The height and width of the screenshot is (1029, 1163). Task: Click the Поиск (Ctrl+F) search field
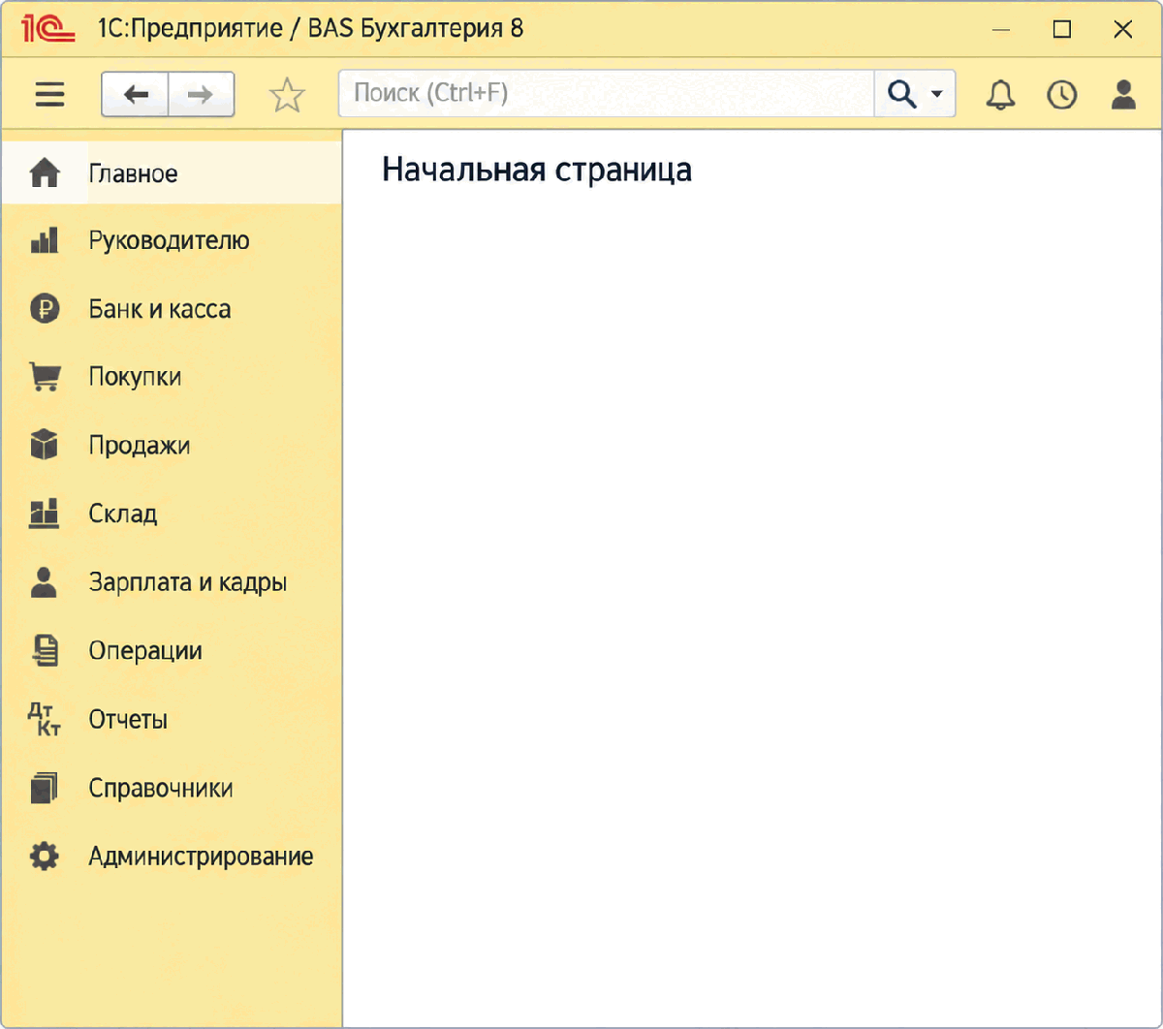[x=607, y=94]
